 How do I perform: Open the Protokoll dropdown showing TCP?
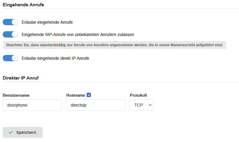(142, 105)
